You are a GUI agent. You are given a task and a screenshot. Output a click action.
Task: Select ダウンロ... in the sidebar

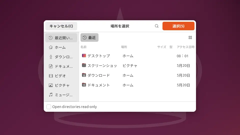point(61,57)
